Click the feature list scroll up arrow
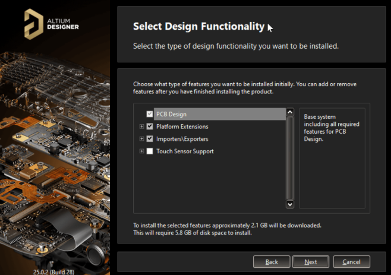 [290, 112]
